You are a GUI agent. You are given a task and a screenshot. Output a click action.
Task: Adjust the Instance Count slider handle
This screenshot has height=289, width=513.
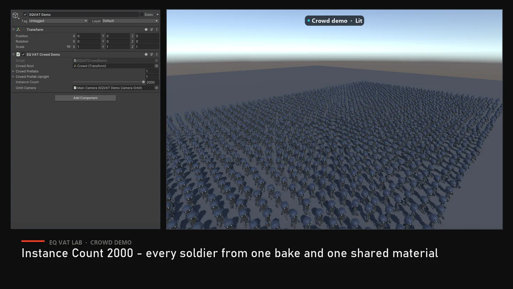coord(144,82)
